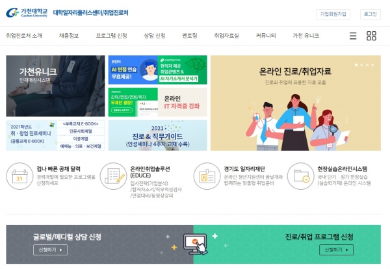Click the ID card icon for 경기도 일자리재단
Screen dimensions: 390x269
pos(207,176)
